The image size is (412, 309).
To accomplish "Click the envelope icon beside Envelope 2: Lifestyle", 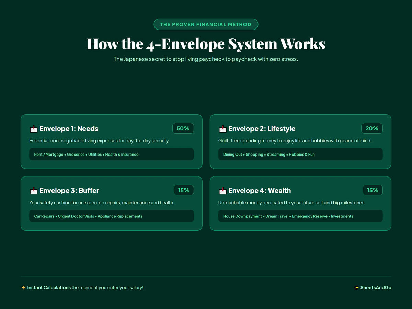I will click(222, 129).
